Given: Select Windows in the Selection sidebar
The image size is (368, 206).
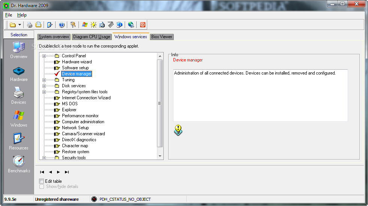Looking at the screenshot, I should coord(19,119).
